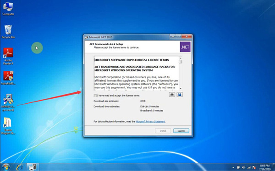Click the Install button

coord(163,131)
